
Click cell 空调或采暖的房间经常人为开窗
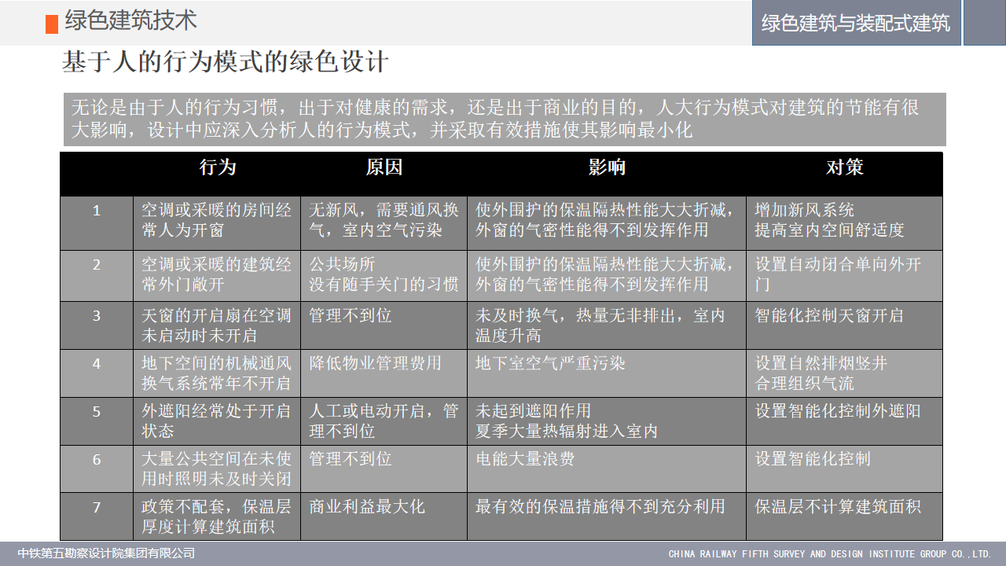(x=217, y=223)
